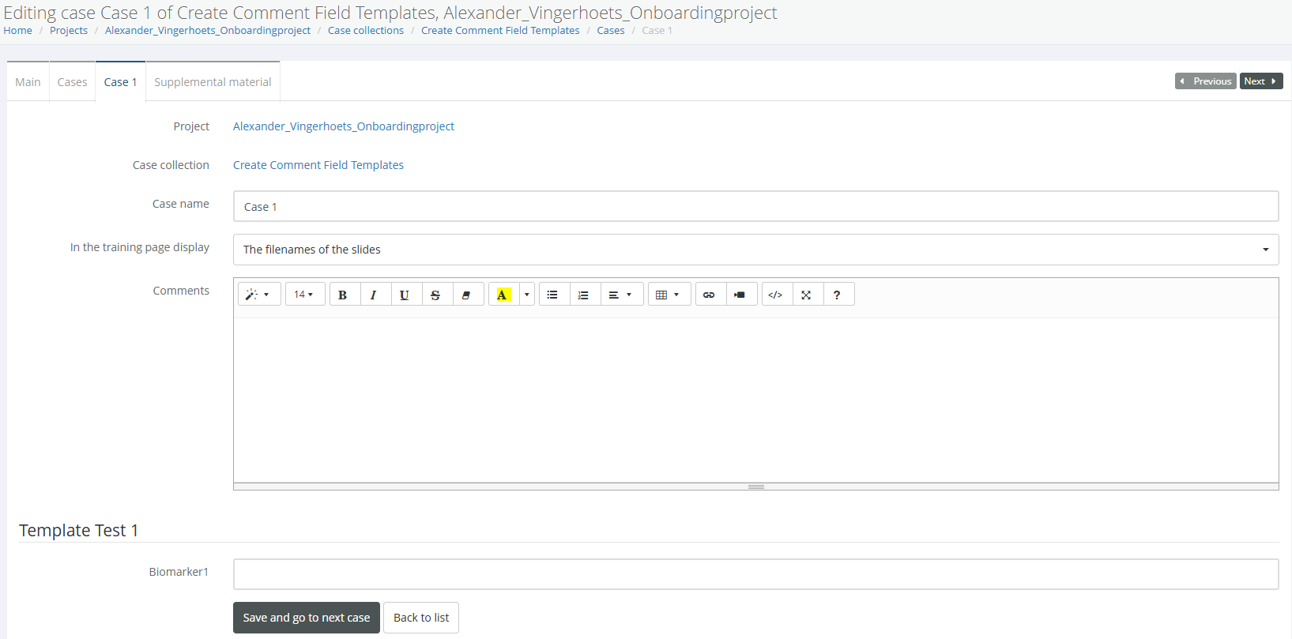
Task: Insert an unordered bullet list
Action: [552, 295]
